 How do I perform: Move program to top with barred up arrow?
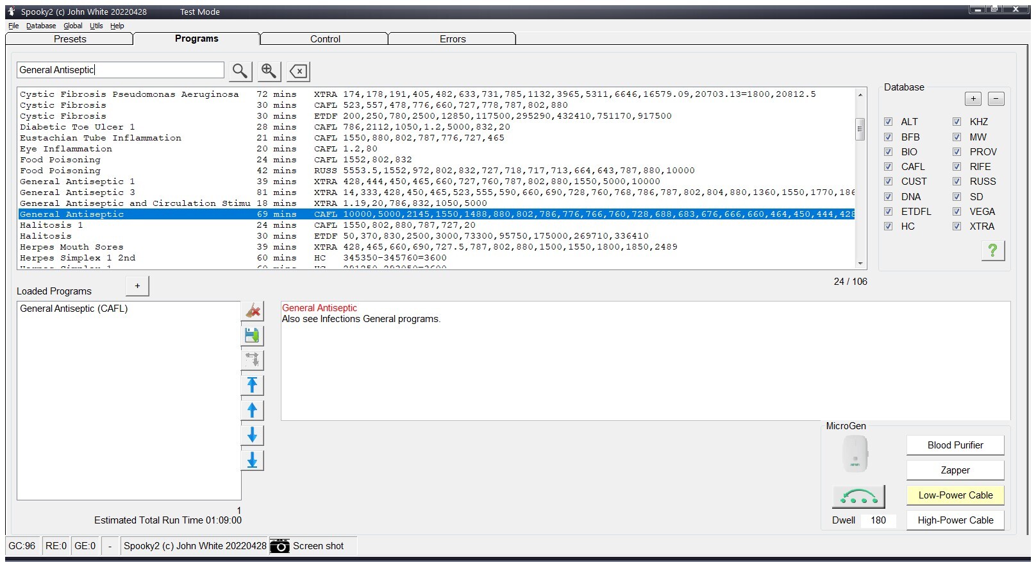(252, 385)
